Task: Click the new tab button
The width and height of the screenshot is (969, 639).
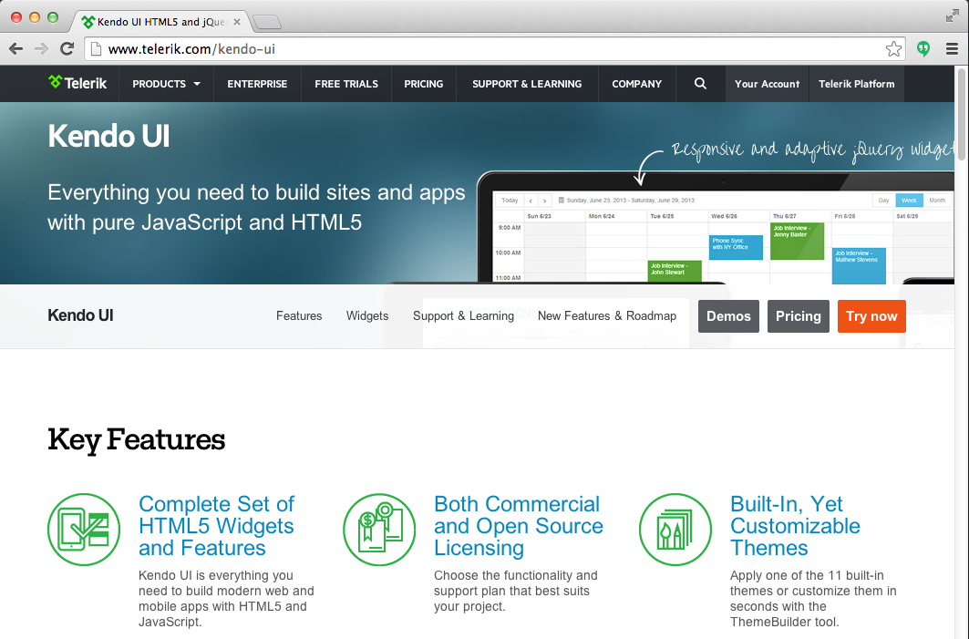Action: point(267,22)
